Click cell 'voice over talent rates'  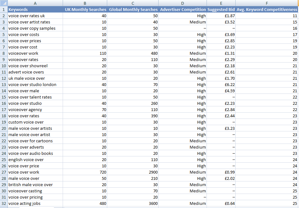click(35, 97)
